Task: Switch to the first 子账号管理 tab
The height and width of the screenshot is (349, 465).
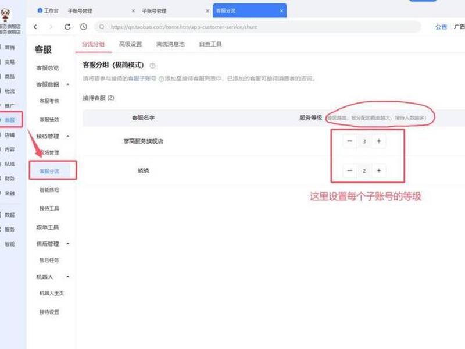Action: click(x=80, y=11)
